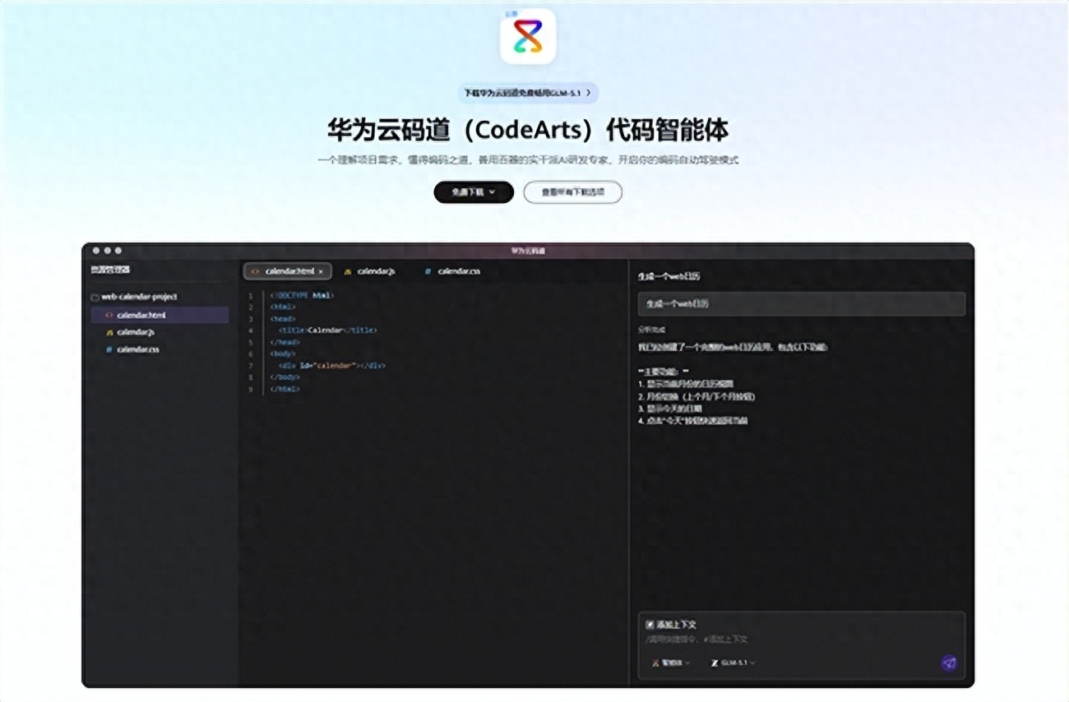
Task: Expand the free download dropdown button
Action: click(474, 192)
